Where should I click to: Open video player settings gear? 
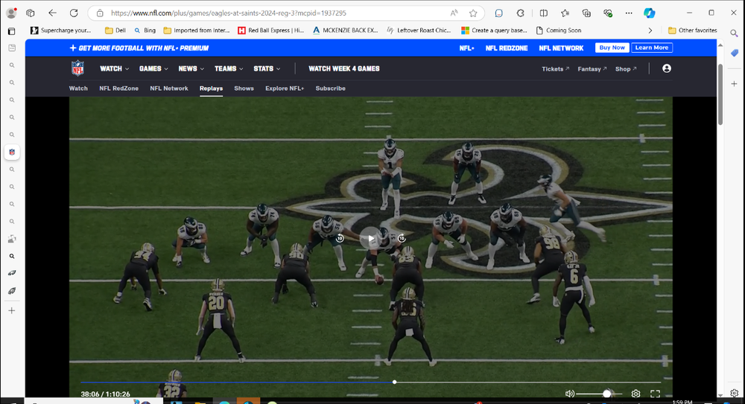pyautogui.click(x=635, y=394)
